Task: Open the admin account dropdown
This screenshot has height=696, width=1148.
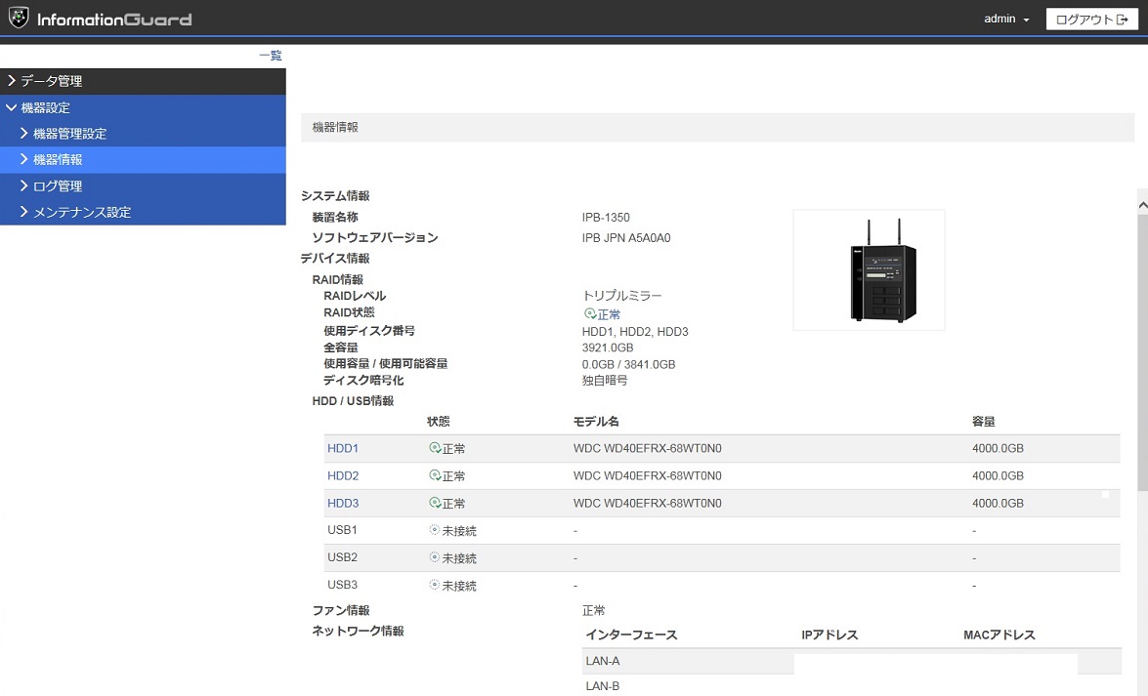Action: tap(1005, 18)
